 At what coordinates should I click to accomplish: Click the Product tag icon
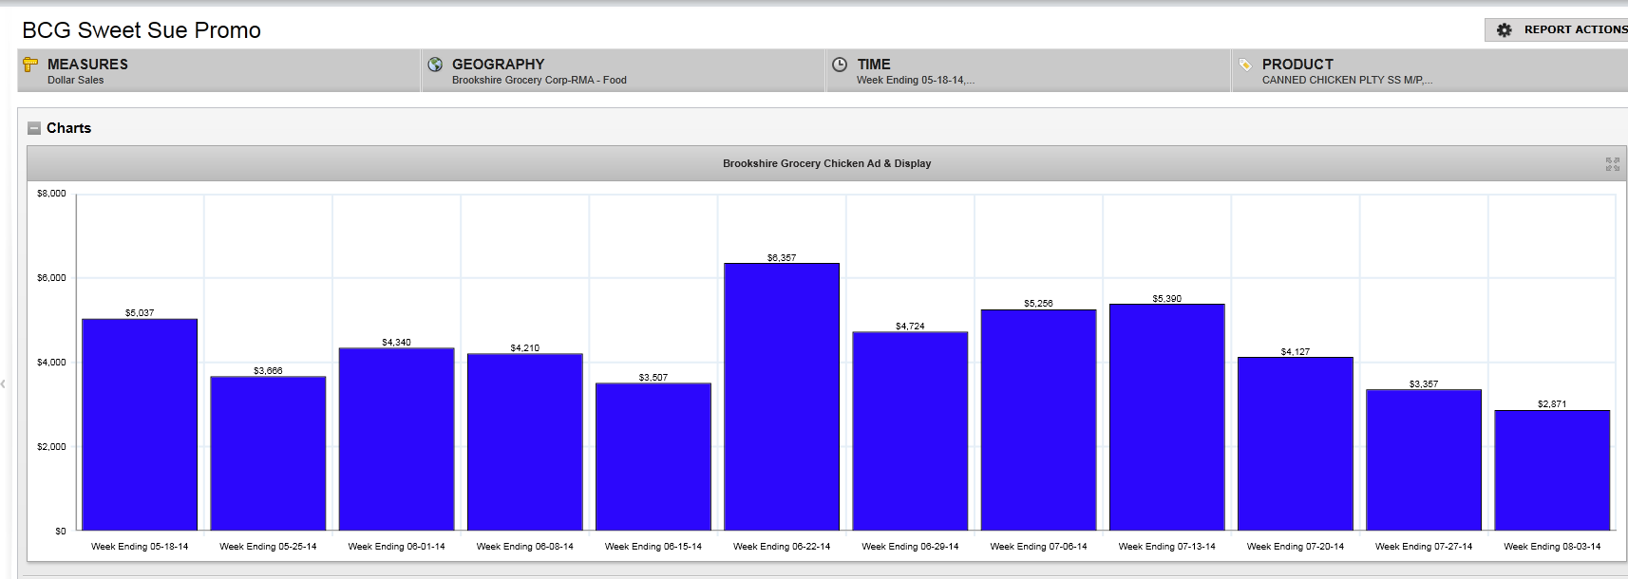[1245, 65]
